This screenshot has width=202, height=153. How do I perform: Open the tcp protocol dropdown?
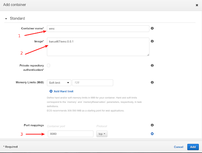click(x=102, y=134)
